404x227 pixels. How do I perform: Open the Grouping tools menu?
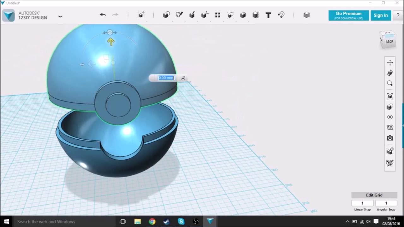230,15
